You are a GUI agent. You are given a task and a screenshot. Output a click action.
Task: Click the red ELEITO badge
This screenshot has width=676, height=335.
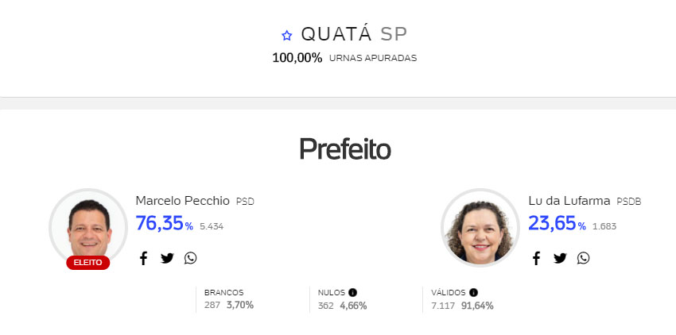[x=88, y=262]
